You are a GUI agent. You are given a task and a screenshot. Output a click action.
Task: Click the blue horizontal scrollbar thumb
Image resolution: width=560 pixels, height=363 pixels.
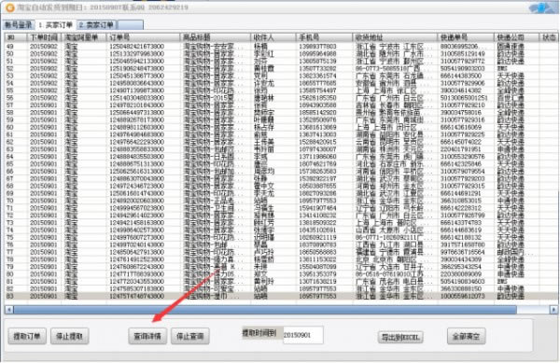click(265, 310)
